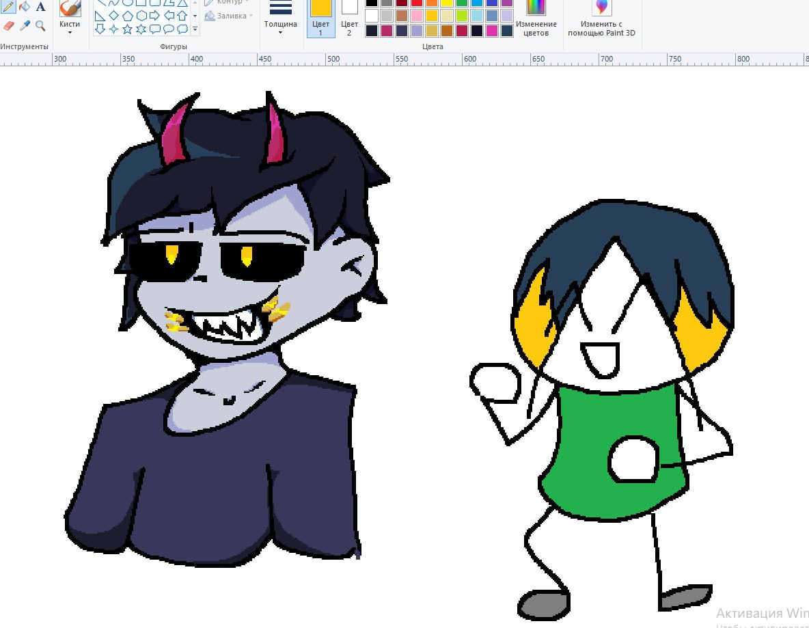Choose the right triangle shape

[x=100, y=16]
